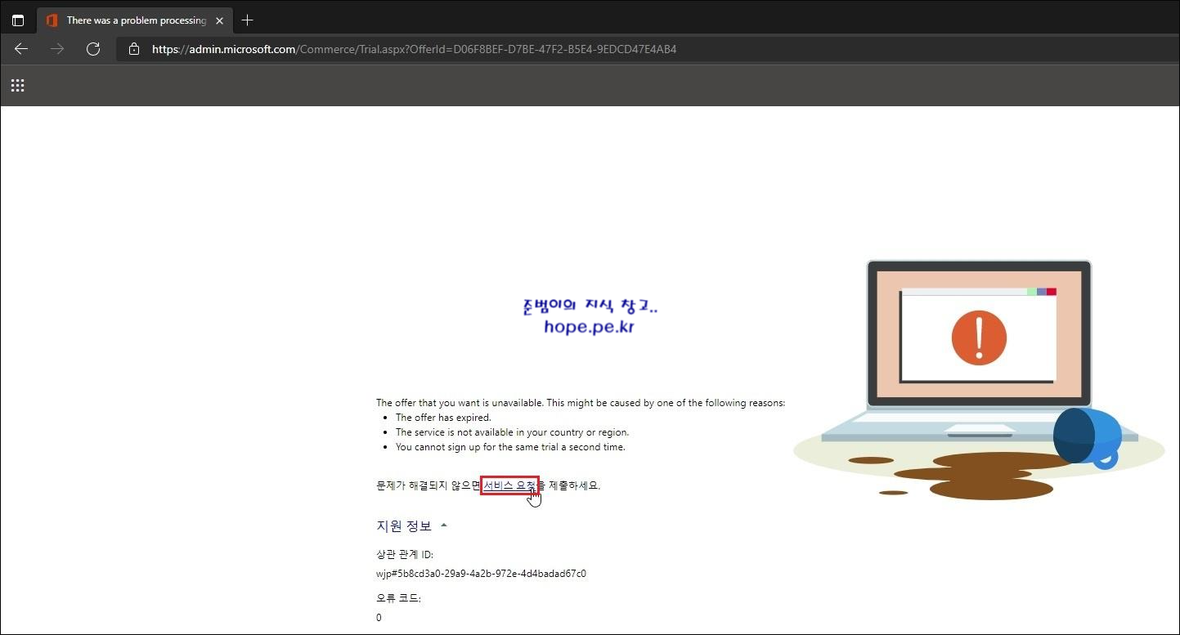This screenshot has width=1180, height=635.
Task: Click 'service is not available in your country' text
Action: tap(512, 432)
